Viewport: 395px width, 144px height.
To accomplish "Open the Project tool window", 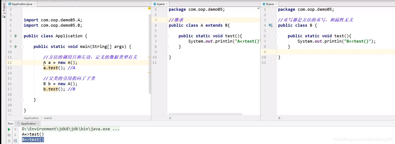I will pos(4,10).
